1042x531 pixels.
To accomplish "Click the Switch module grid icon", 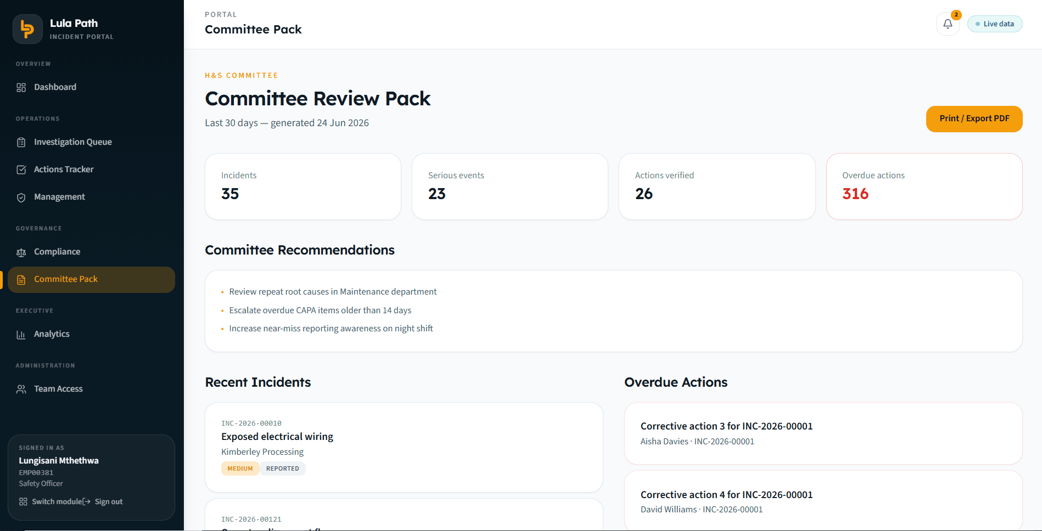I will click(x=23, y=501).
